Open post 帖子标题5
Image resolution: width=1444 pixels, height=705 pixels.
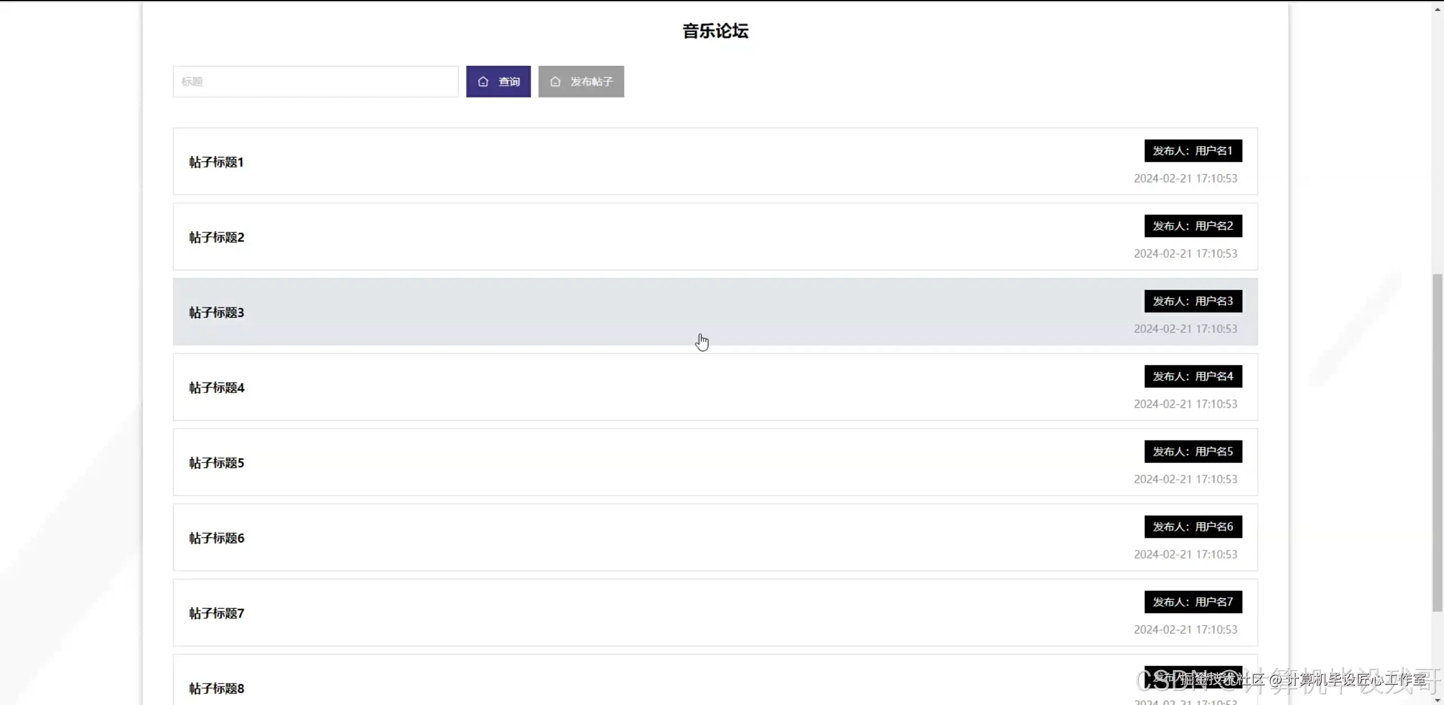[217, 463]
